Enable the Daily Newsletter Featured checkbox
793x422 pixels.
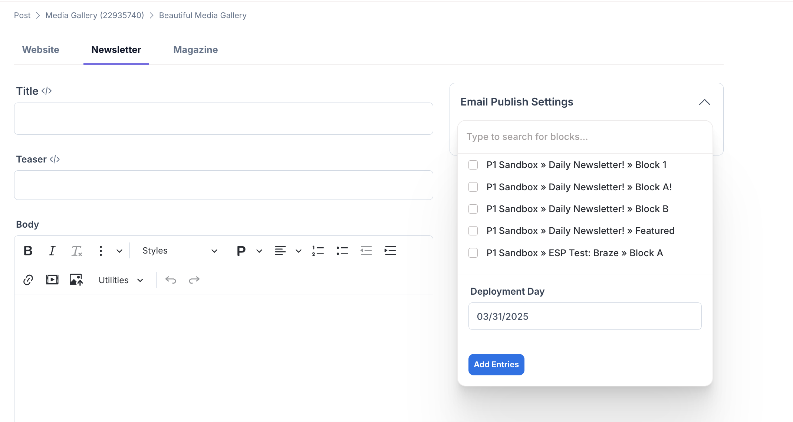coord(473,231)
